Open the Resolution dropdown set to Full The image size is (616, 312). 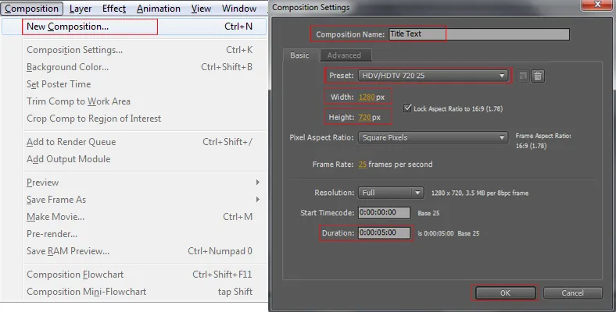pyautogui.click(x=391, y=193)
